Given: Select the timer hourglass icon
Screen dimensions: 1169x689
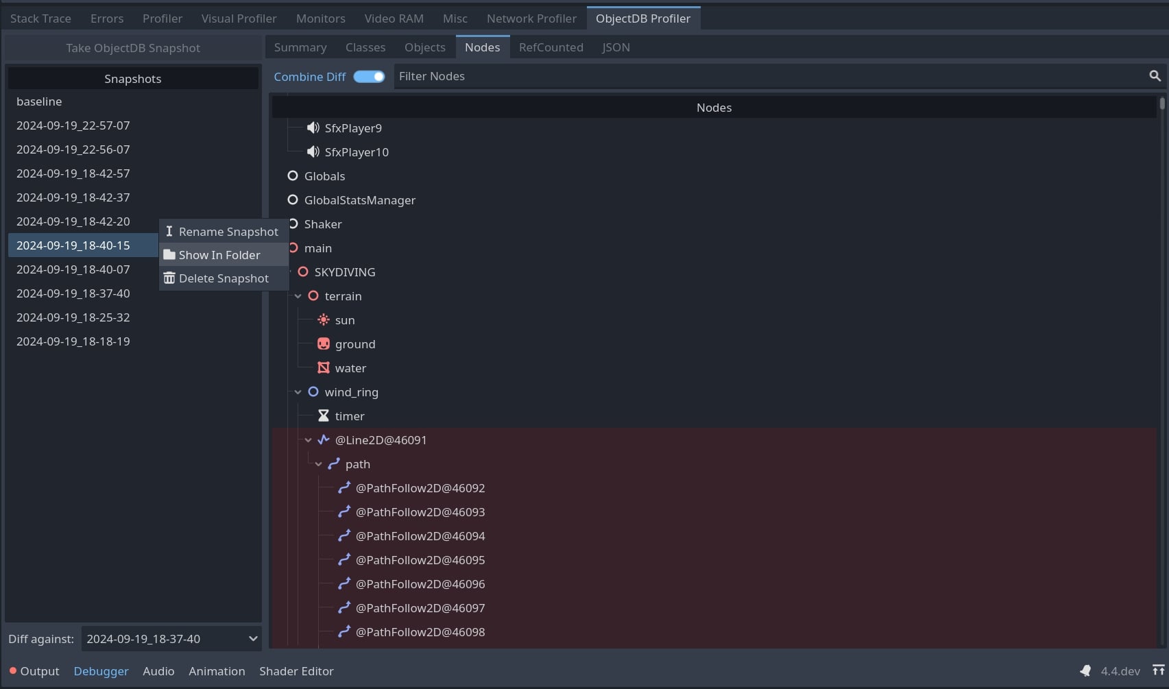Looking at the screenshot, I should coord(323,415).
